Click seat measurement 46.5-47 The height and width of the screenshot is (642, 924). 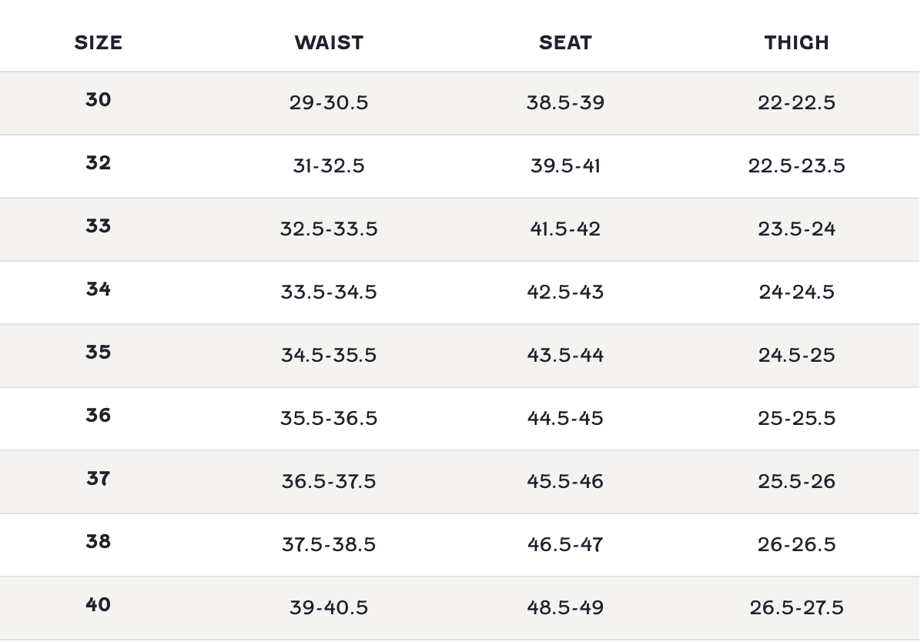[565, 544]
